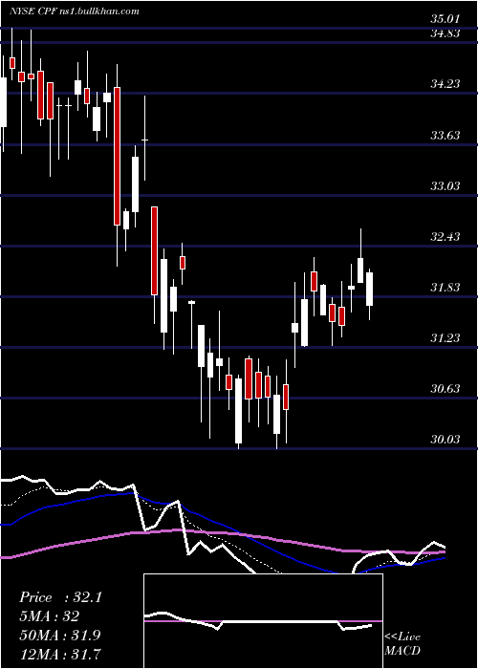Click the 50MA : 31.9 readout

60,635
